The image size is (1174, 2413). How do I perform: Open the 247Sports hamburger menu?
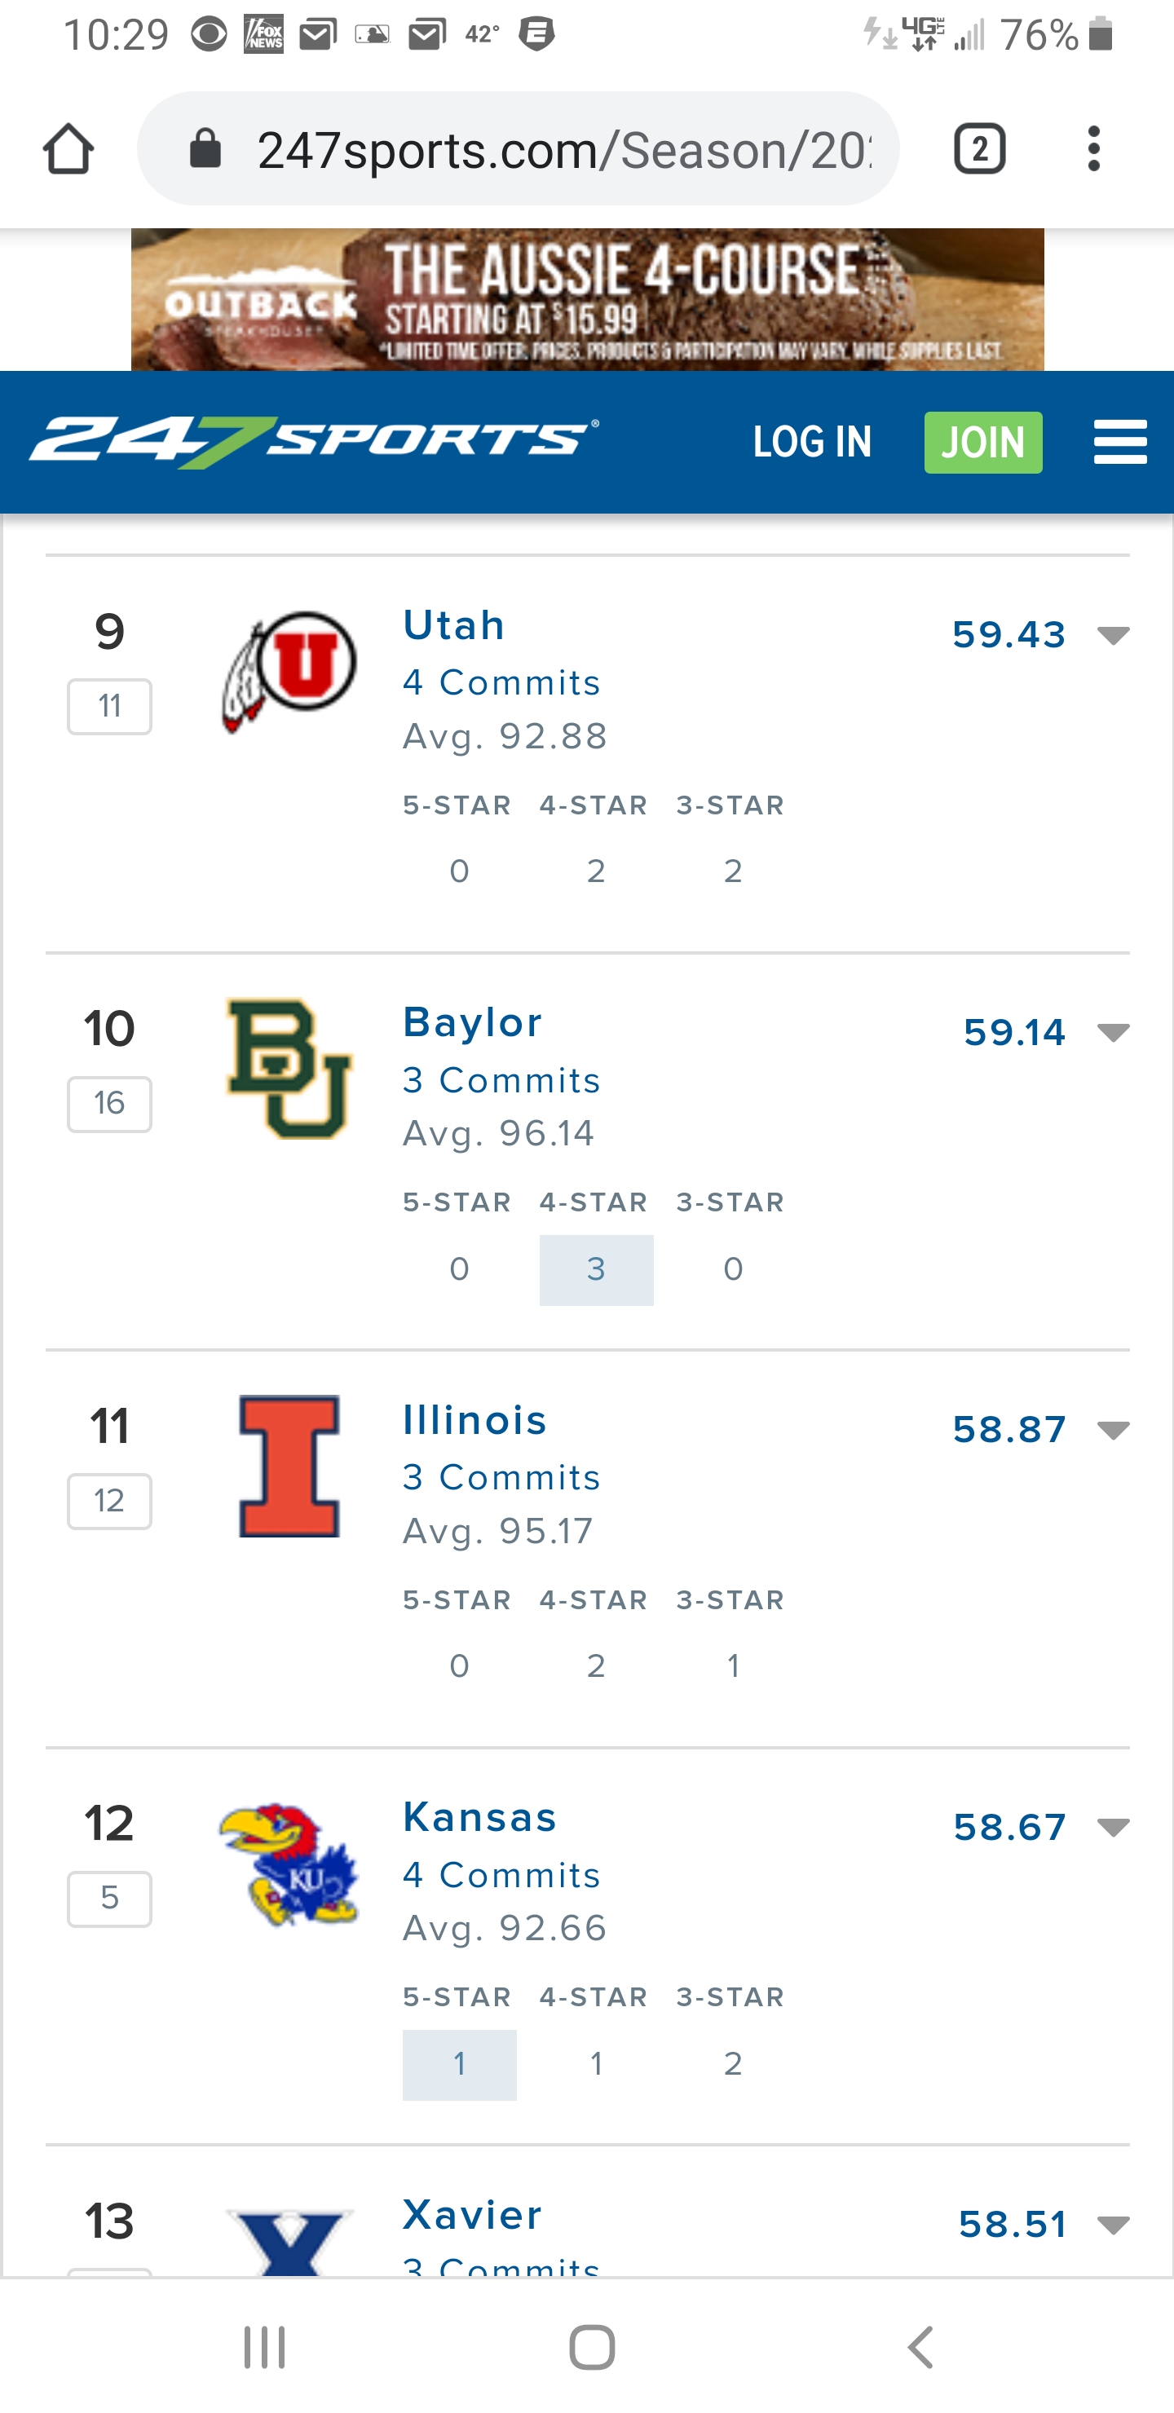click(x=1119, y=442)
